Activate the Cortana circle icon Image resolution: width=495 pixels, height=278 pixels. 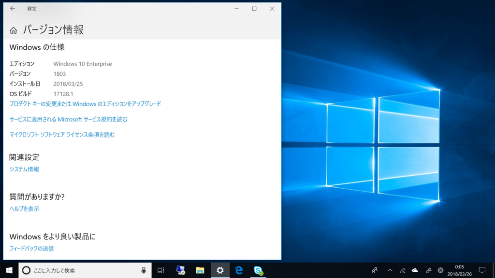pyautogui.click(x=26, y=270)
